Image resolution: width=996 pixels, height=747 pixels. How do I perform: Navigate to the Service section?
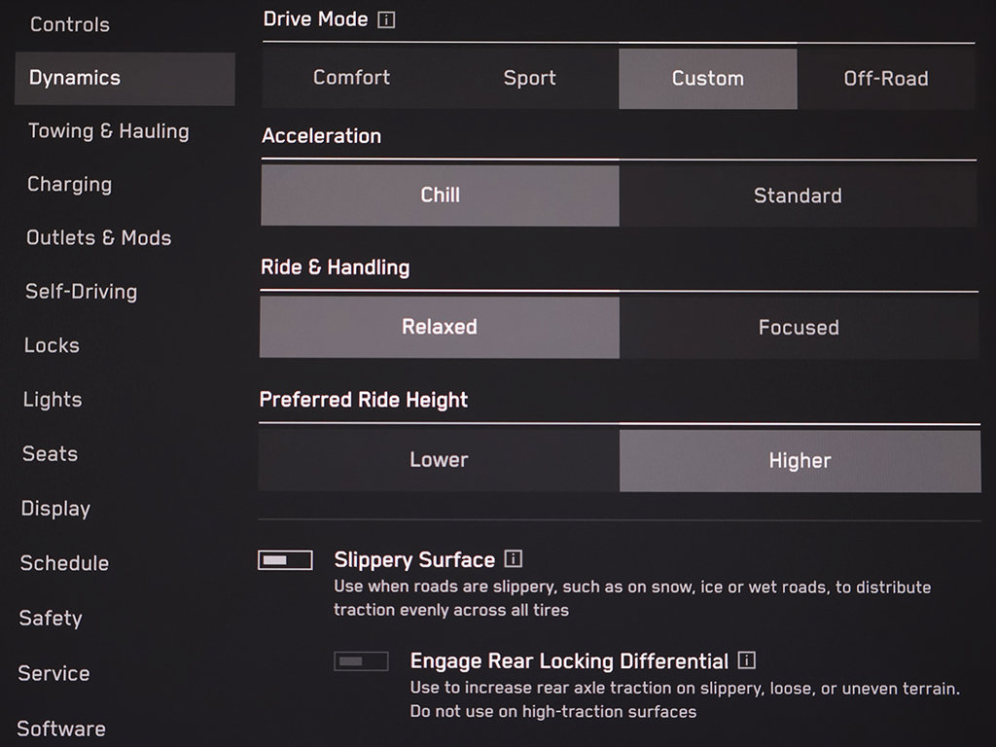(x=54, y=673)
